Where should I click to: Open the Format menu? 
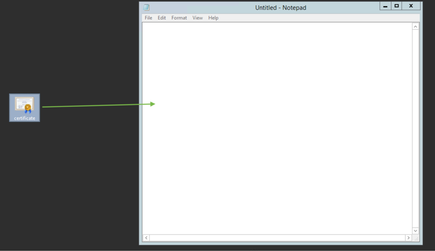pos(179,18)
